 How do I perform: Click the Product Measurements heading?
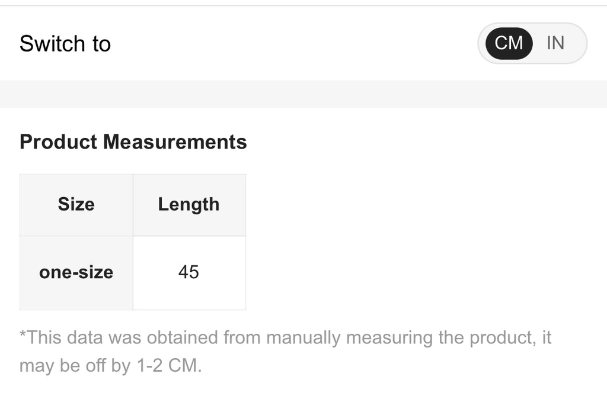pos(133,142)
